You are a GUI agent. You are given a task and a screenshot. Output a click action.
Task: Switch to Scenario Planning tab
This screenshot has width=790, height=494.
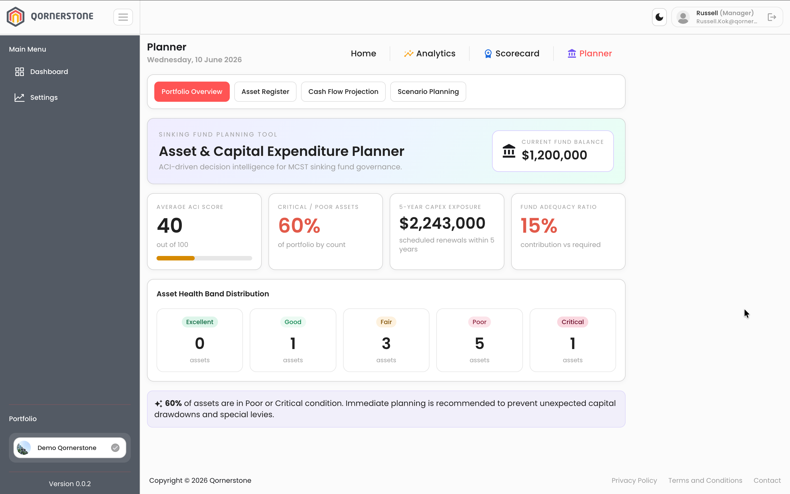point(428,91)
